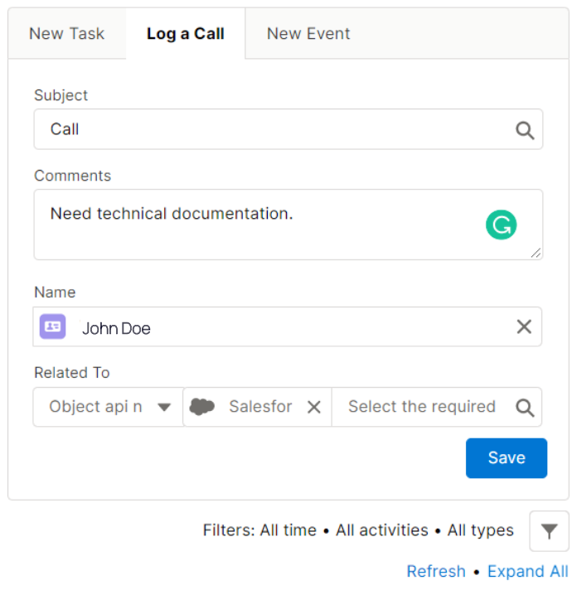Viewport: 577px width, 590px height.
Task: Select the Log a Call tab
Action: [186, 34]
